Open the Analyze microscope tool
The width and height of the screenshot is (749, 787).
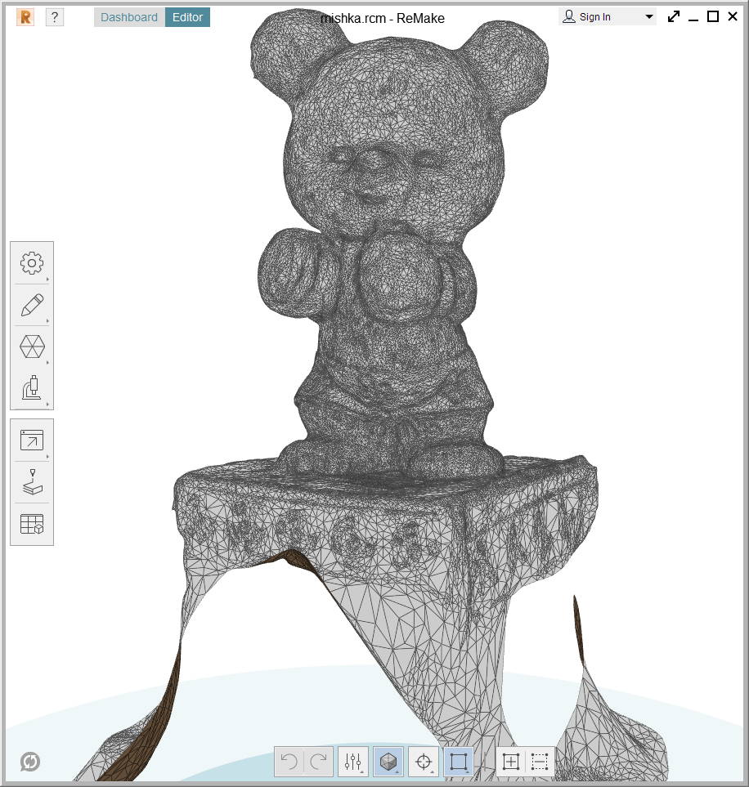32,388
